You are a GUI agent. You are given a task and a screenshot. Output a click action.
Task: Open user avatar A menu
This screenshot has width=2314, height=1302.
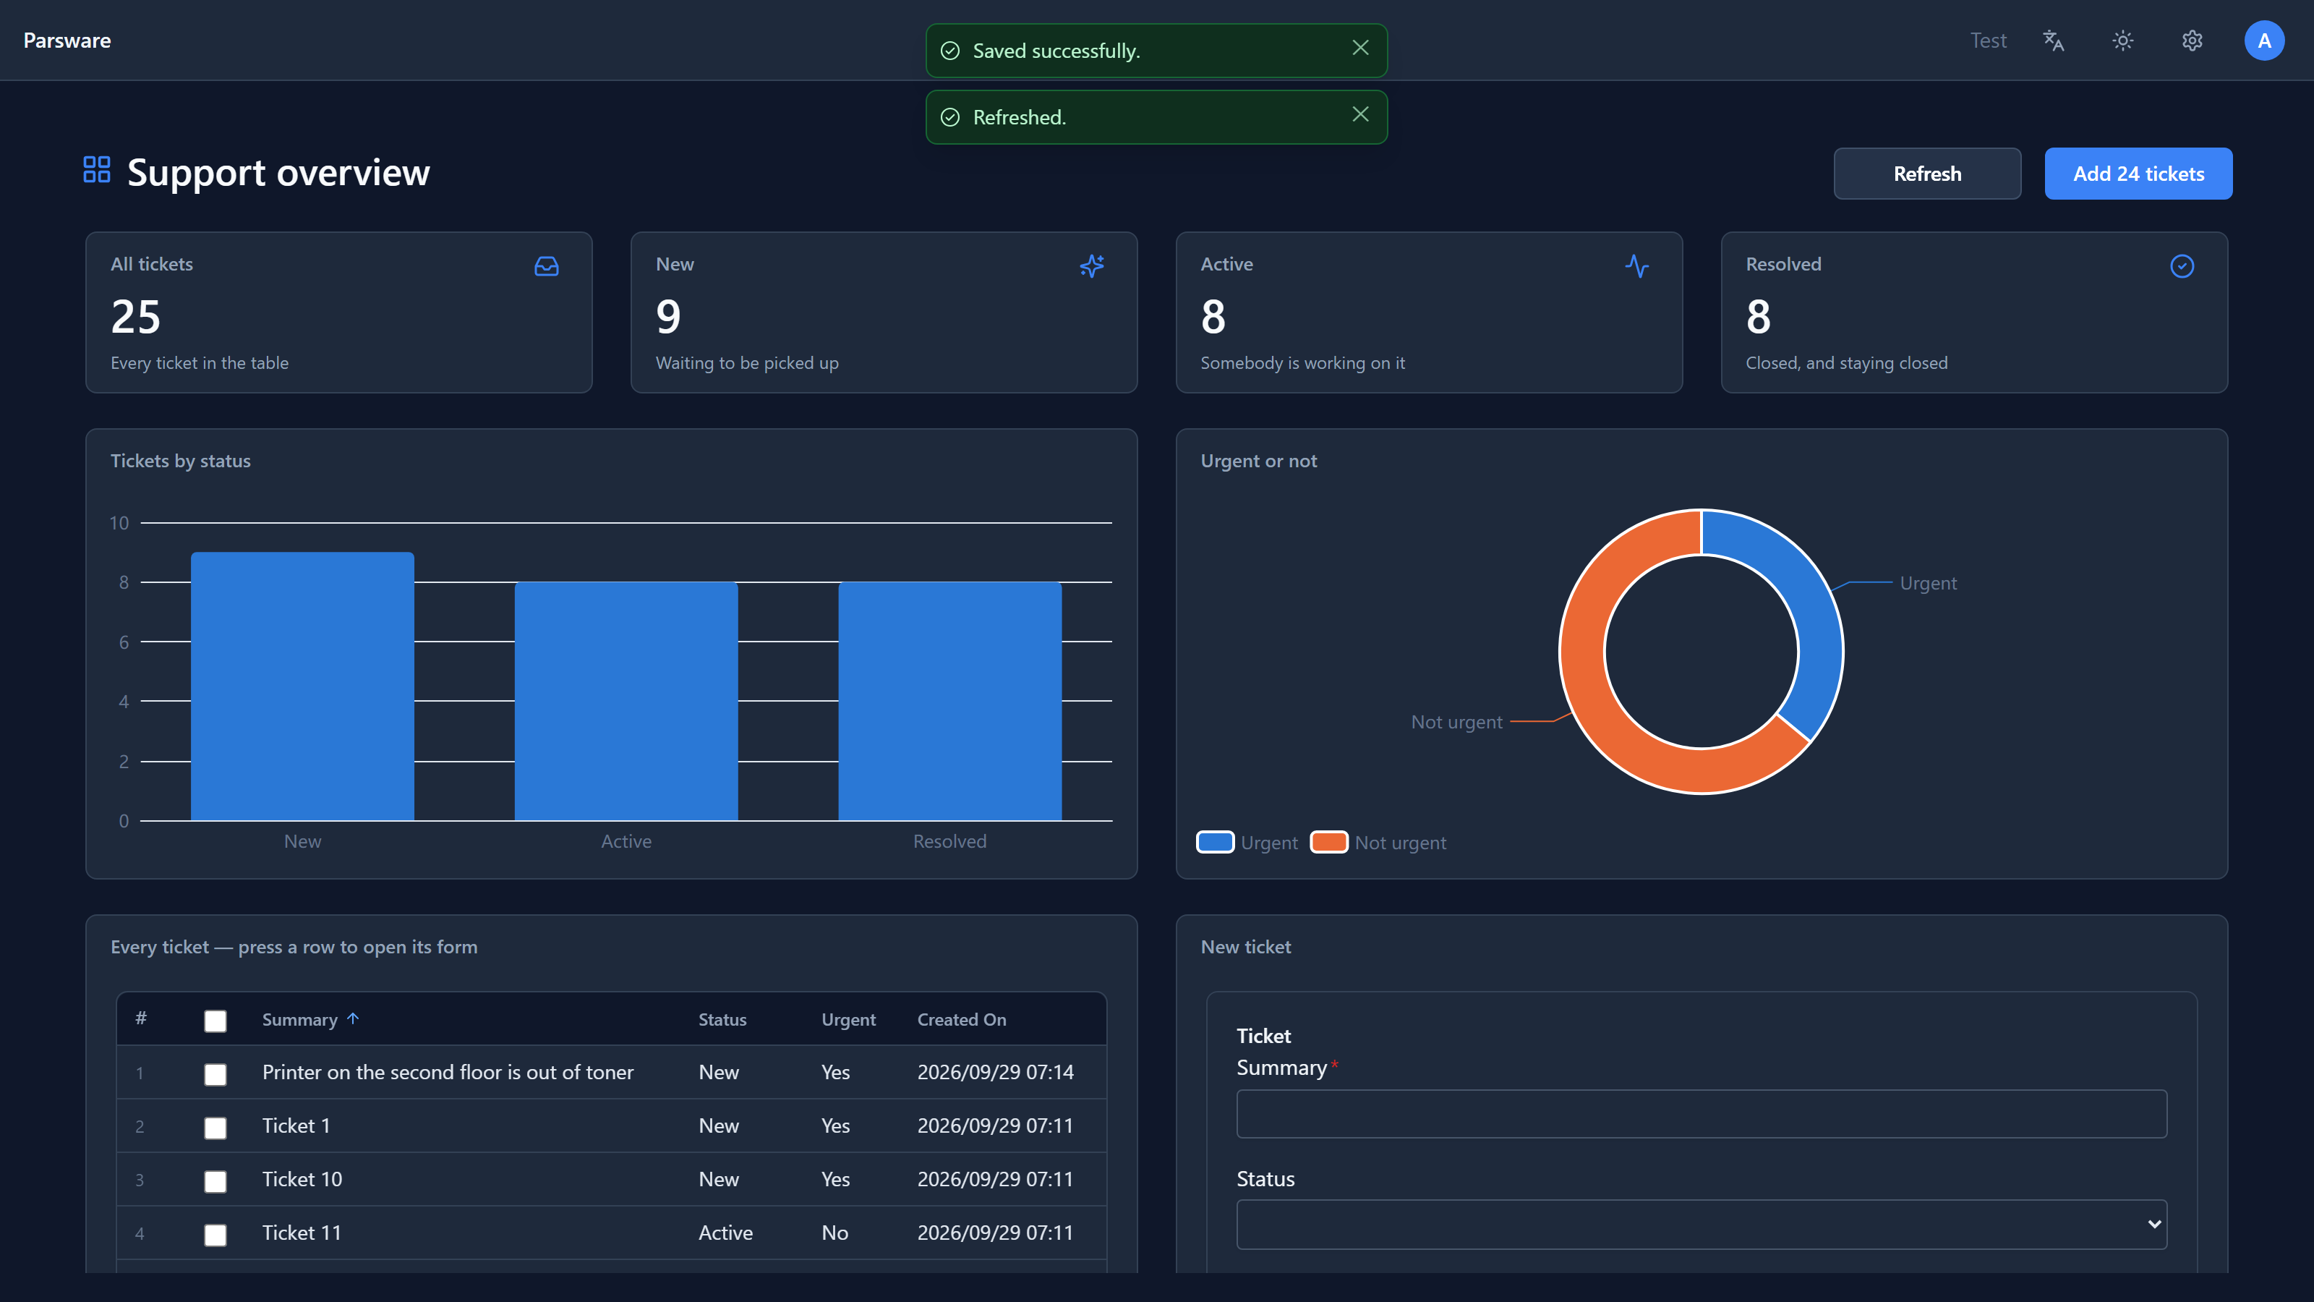pos(2263,41)
